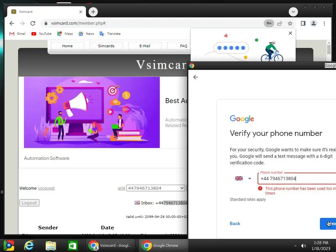The width and height of the screenshot is (336, 252).
Task: Switch to Vsimcard - Google taskbar window
Action: pos(111,245)
